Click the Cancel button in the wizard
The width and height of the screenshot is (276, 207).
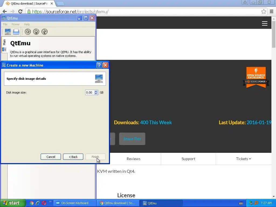[51, 157]
